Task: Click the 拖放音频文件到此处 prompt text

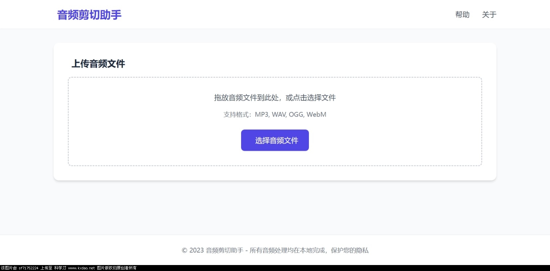Action: [x=246, y=98]
